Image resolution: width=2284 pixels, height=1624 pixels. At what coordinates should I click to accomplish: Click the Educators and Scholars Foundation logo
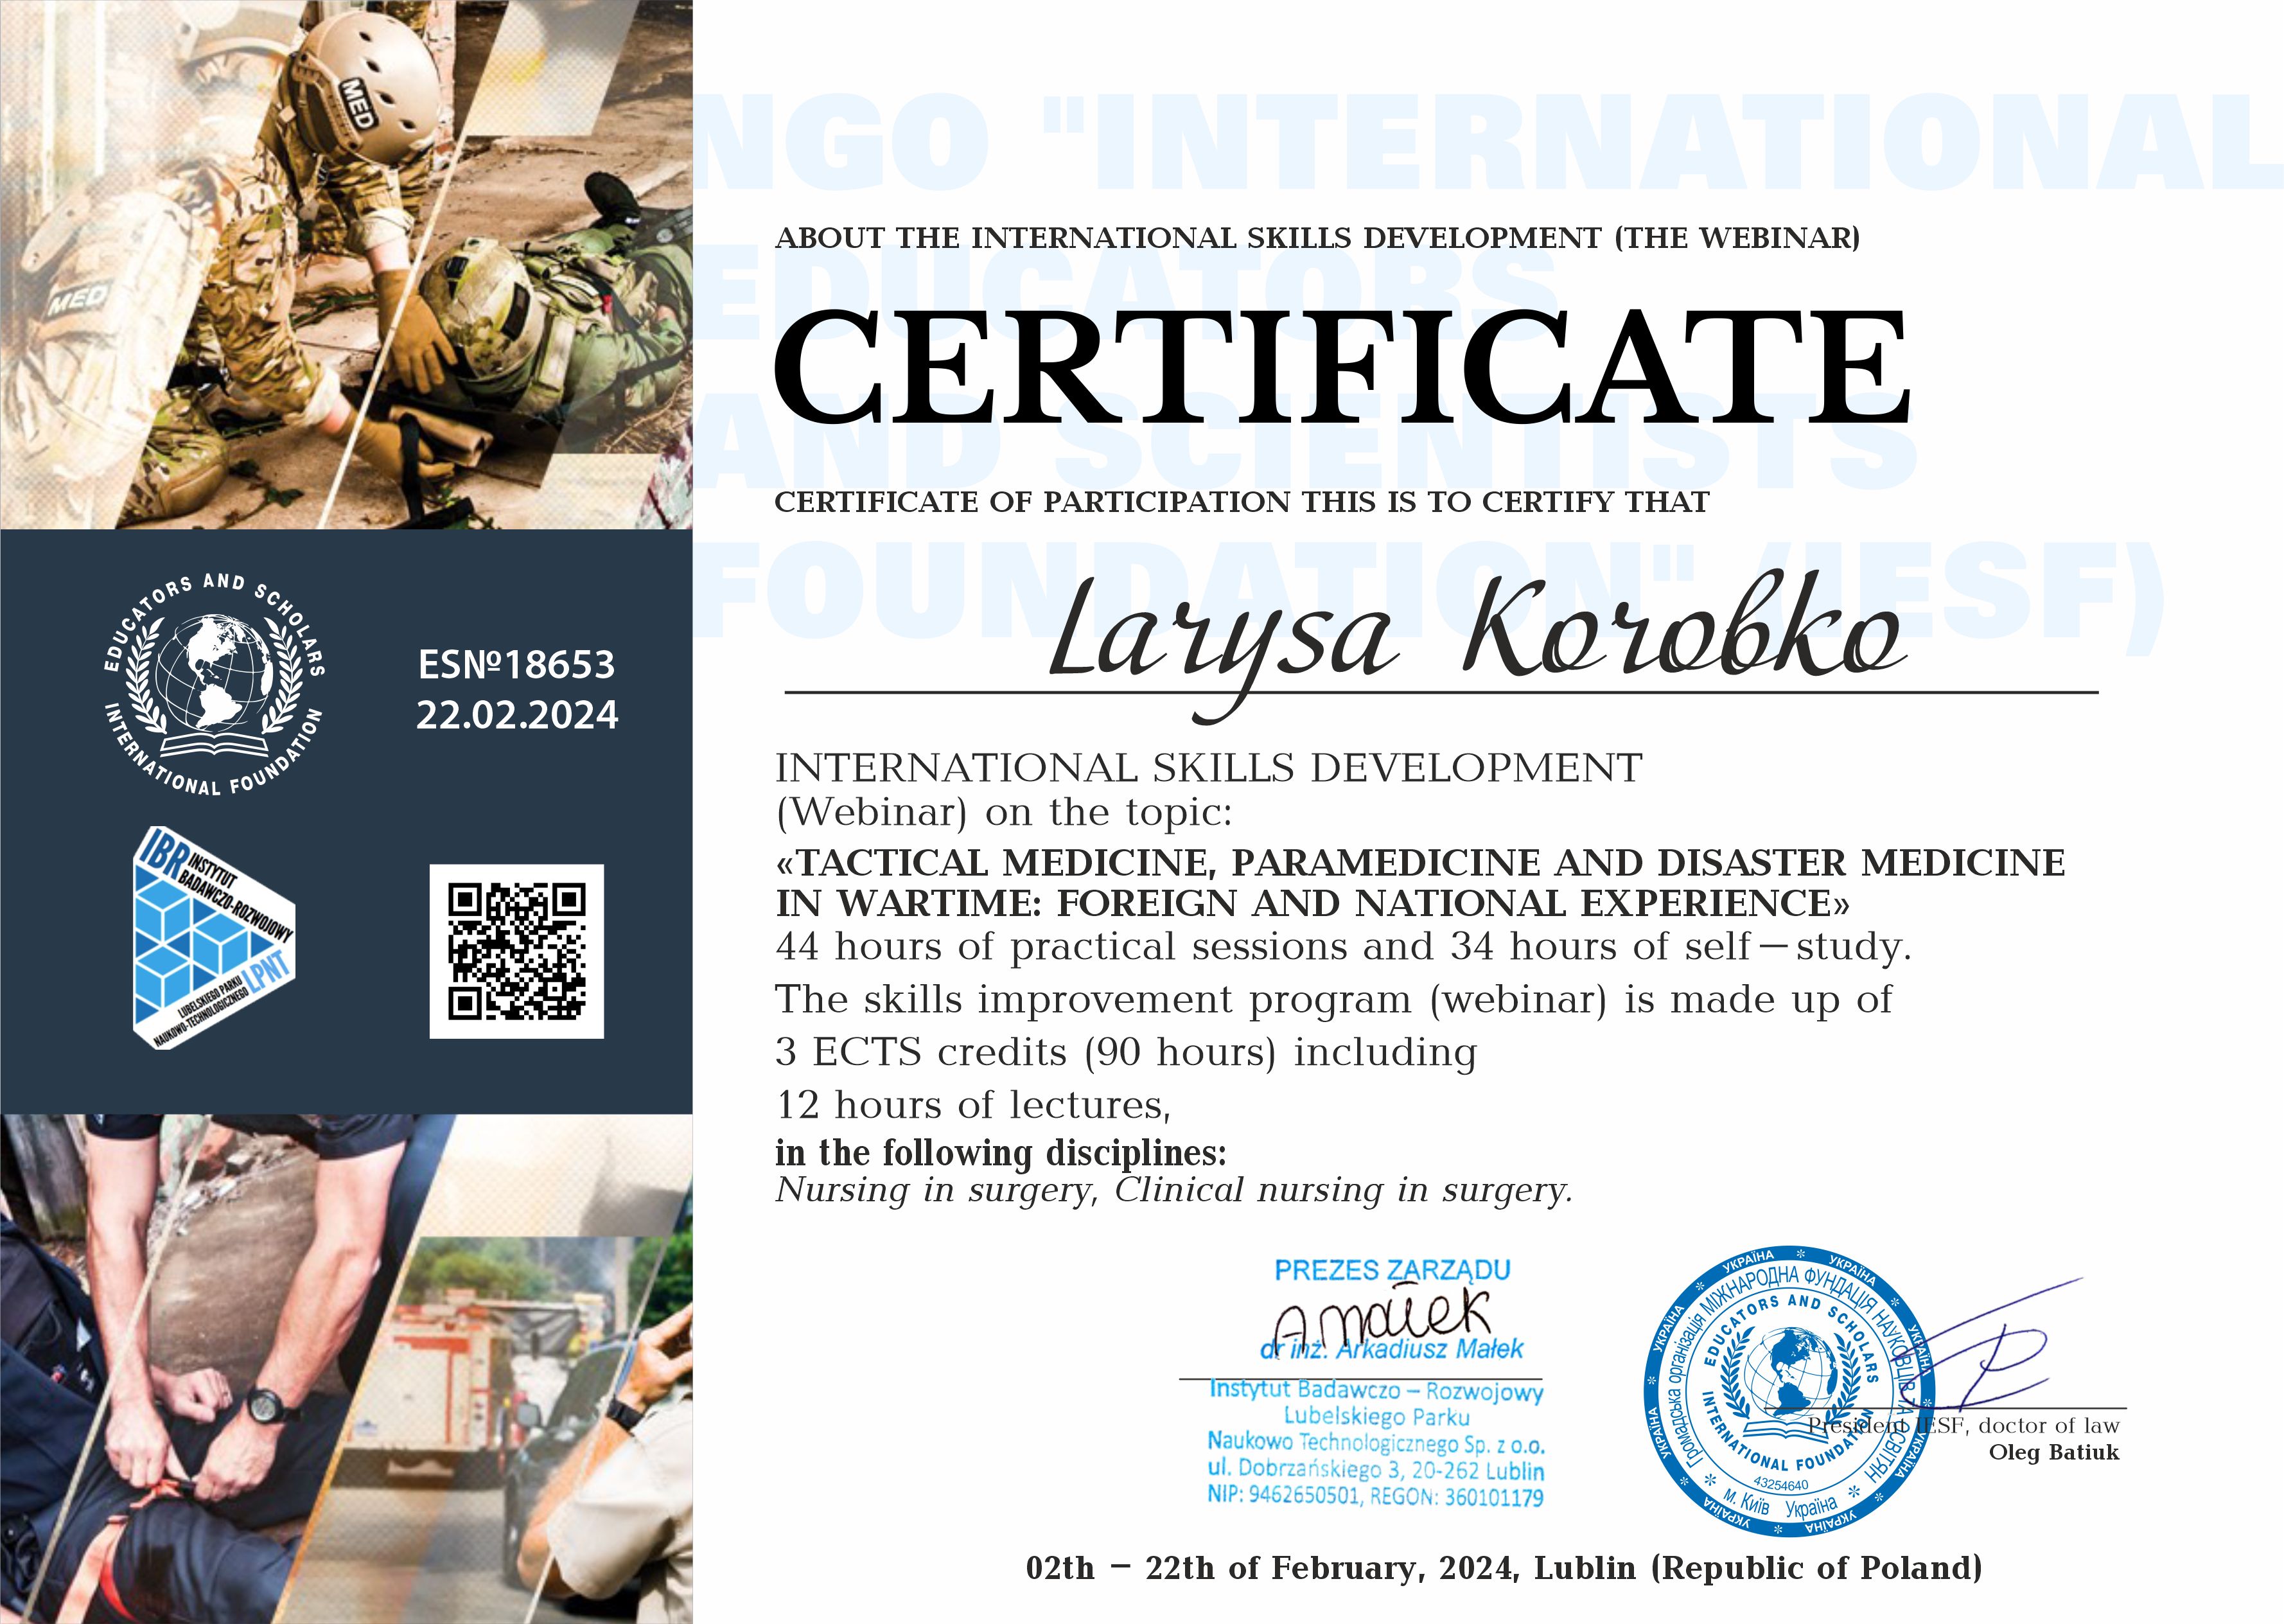(215, 685)
